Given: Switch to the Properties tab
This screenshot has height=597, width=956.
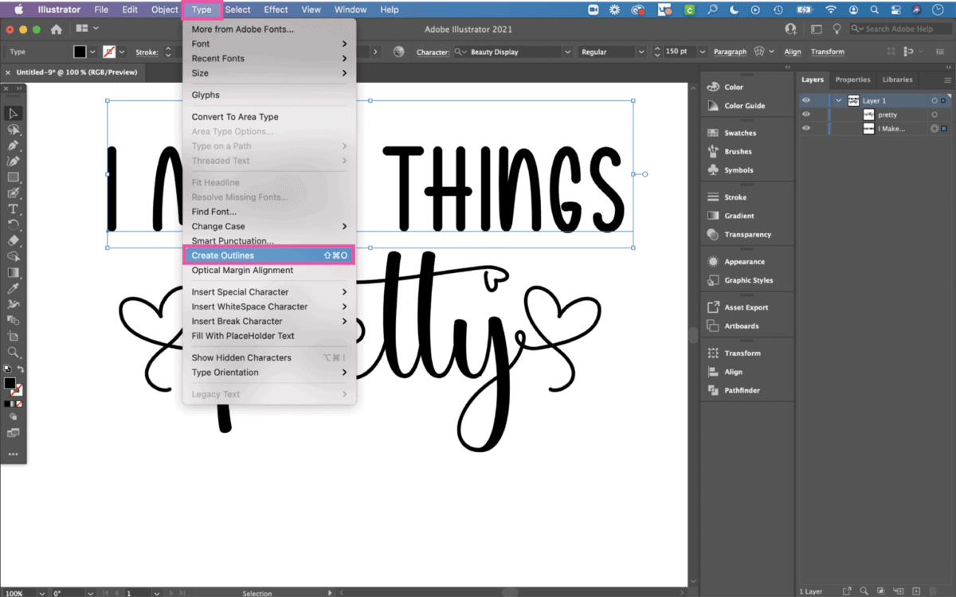Looking at the screenshot, I should click(x=852, y=80).
